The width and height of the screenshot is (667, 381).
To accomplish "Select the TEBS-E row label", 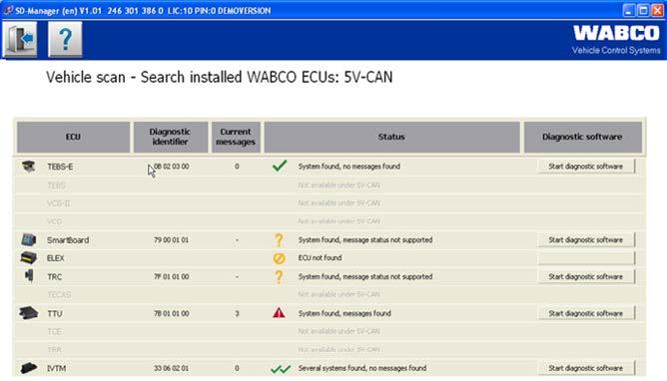I will coord(60,167).
